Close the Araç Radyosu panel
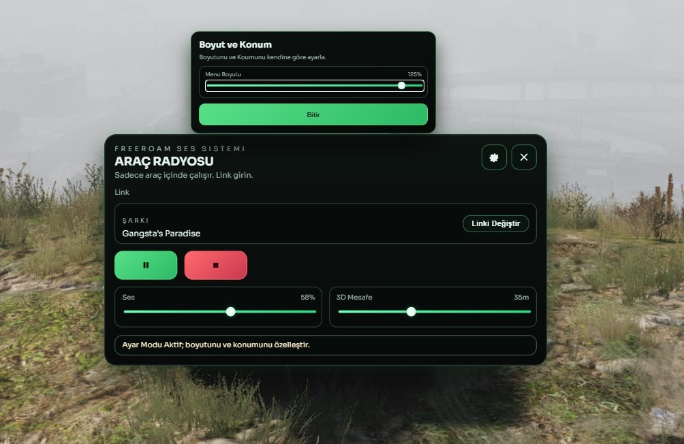This screenshot has width=684, height=444. (524, 157)
